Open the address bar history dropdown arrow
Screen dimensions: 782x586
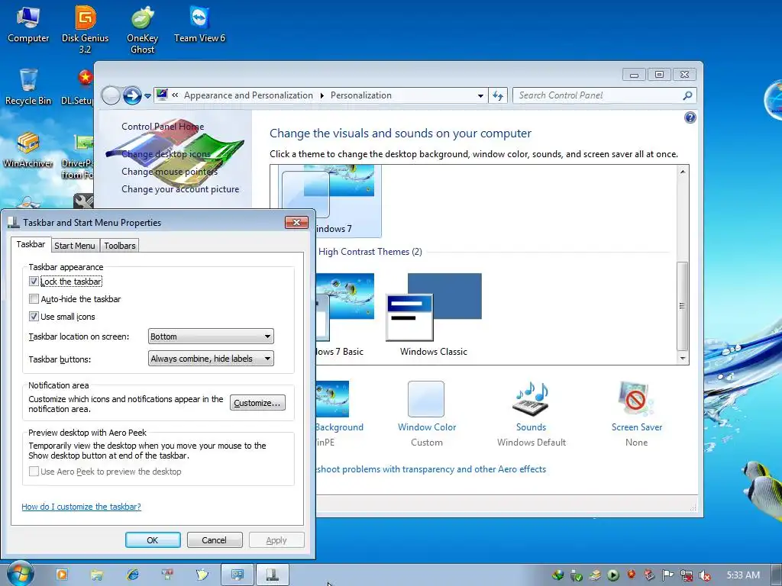pos(480,95)
